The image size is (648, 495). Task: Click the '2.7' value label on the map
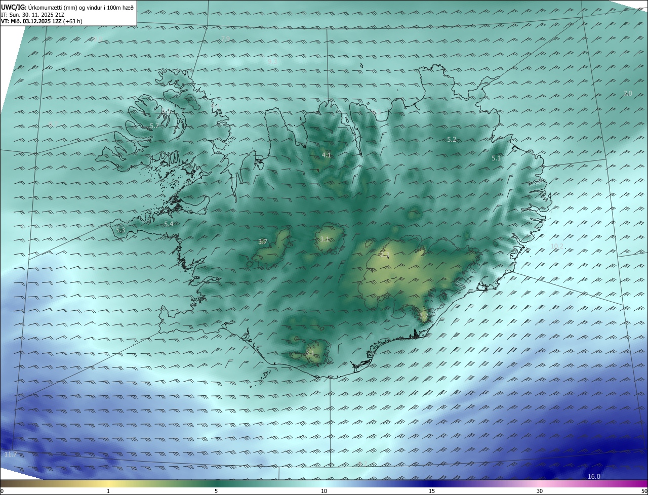coord(424,316)
